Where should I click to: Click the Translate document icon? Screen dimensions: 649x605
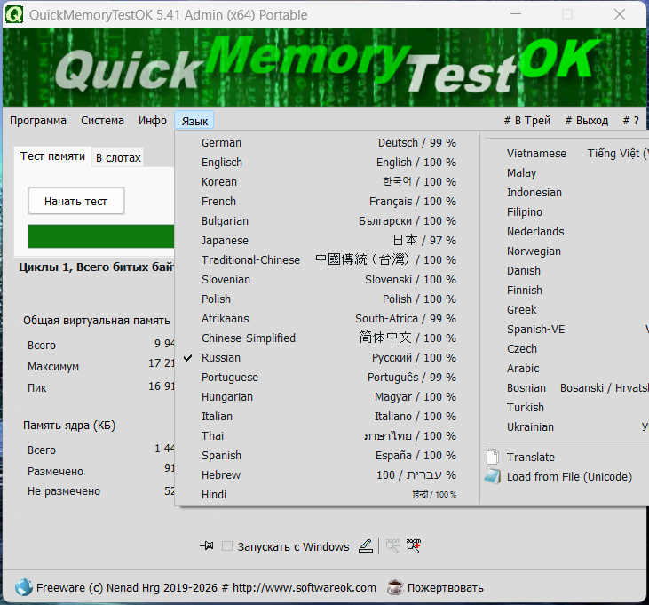coord(493,457)
